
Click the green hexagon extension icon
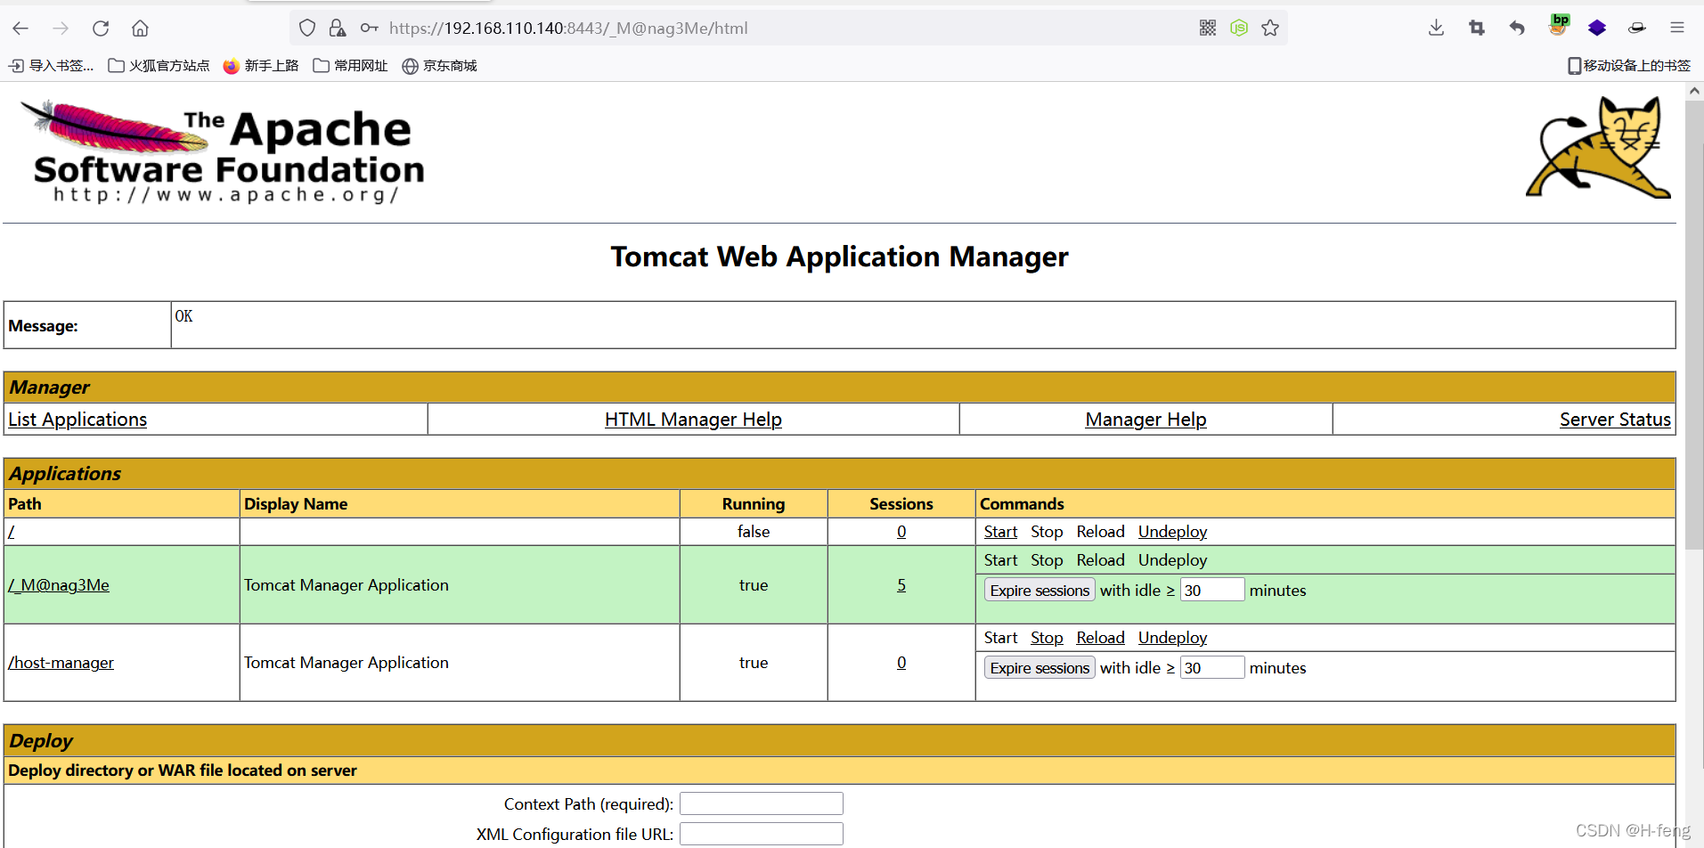1239,29
